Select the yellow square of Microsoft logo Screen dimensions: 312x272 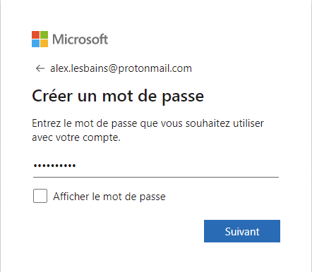pyautogui.click(x=44, y=43)
